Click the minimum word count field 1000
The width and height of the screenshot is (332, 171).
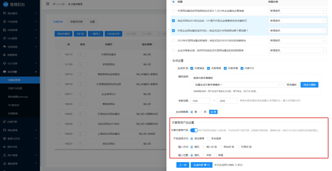[202, 101]
